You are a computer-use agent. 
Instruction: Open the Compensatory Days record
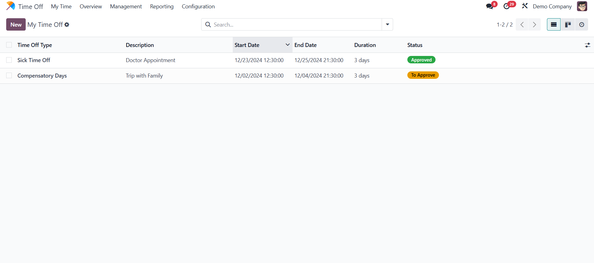click(x=42, y=76)
